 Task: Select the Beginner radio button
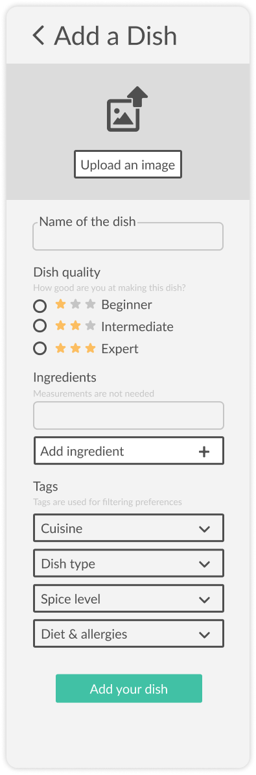click(x=40, y=306)
